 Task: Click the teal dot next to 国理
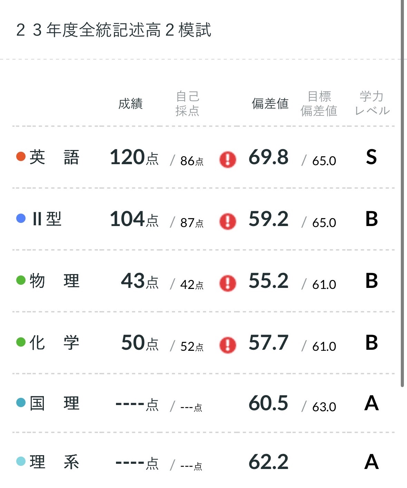click(21, 403)
